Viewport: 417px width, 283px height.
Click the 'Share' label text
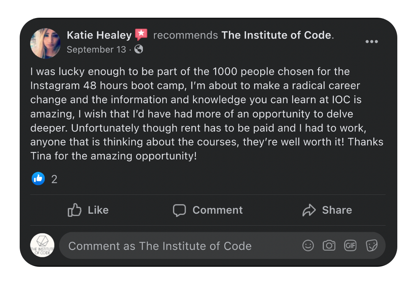click(x=337, y=210)
